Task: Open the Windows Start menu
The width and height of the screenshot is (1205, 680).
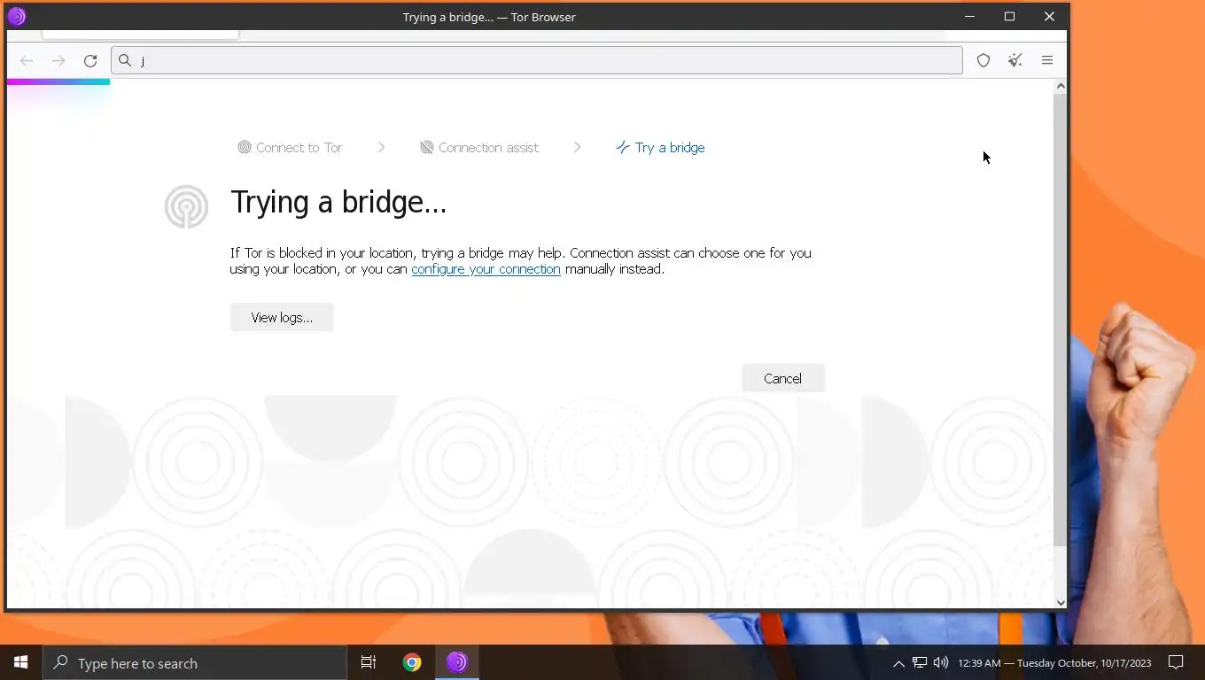Action: 21,662
